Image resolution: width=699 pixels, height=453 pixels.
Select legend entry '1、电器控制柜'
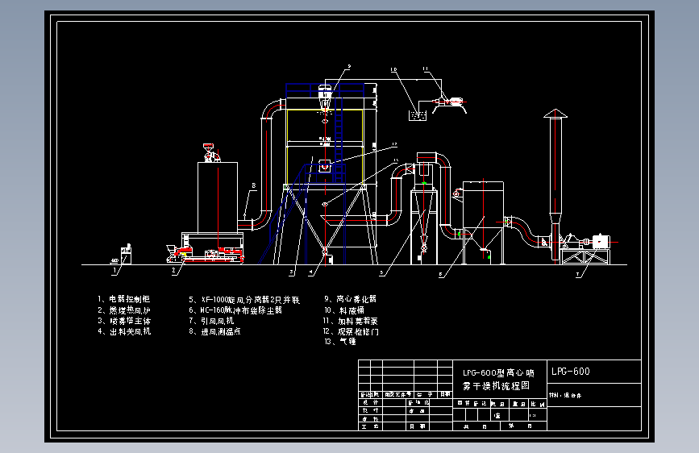124,299
